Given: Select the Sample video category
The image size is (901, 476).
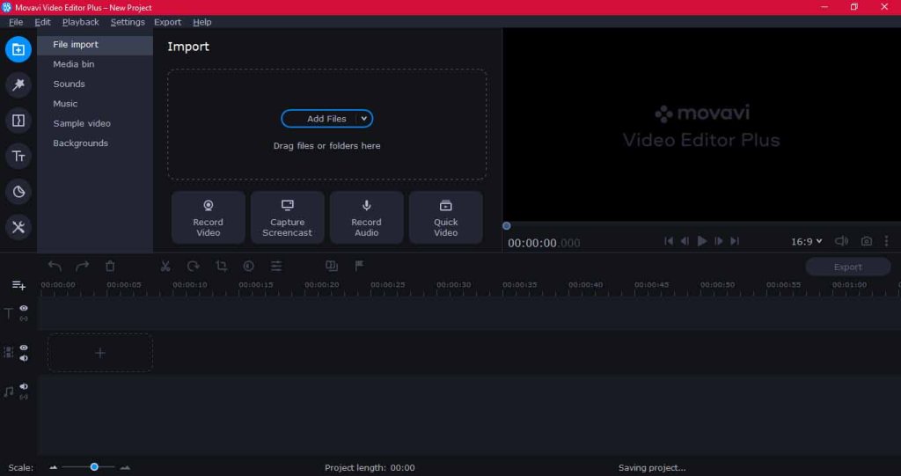Looking at the screenshot, I should coord(82,123).
